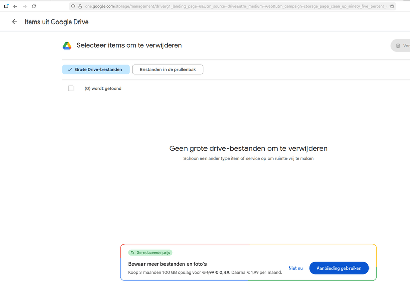The image size is (410, 288).
Task: Click the padlock site security icon
Action: click(x=80, y=6)
